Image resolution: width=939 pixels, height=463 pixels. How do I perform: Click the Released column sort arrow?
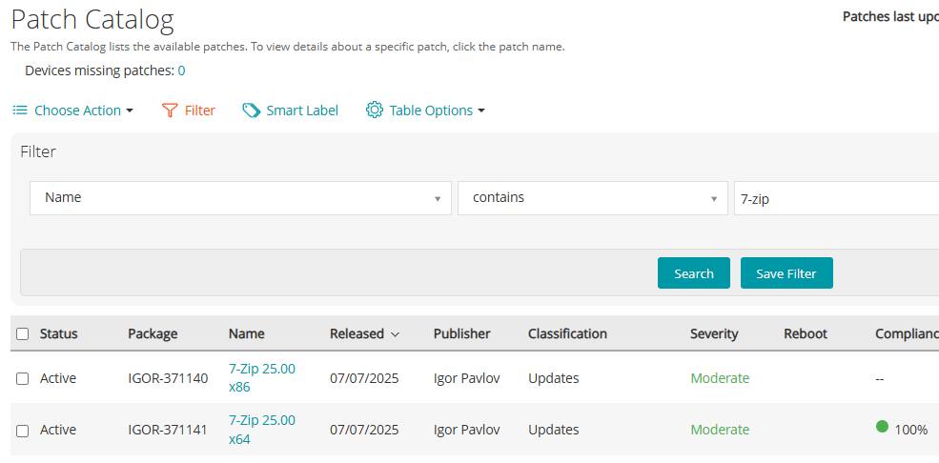(395, 334)
